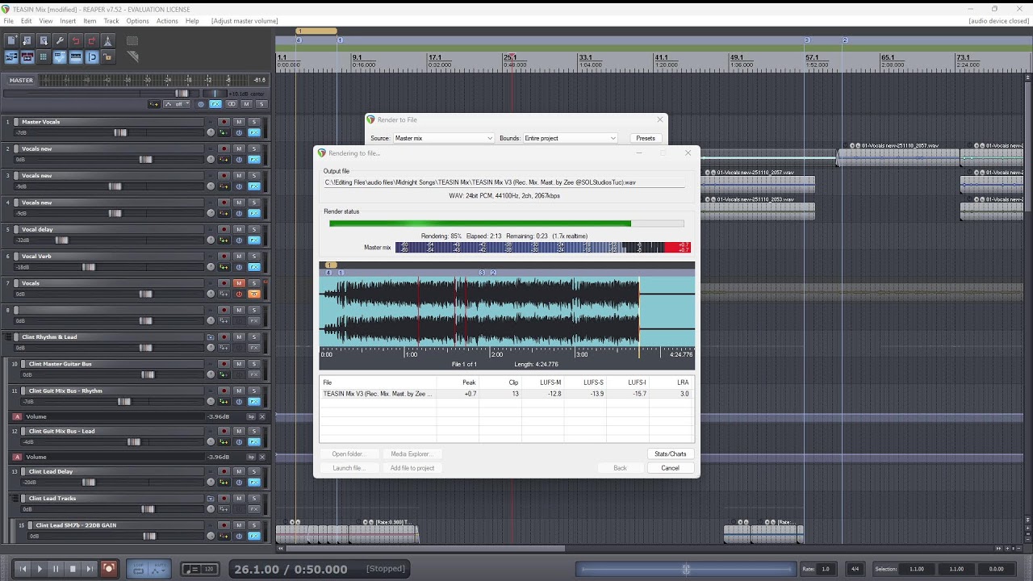Screen dimensions: 1033x581
Task: Toggle the grid lines icon
Action: pos(76,56)
